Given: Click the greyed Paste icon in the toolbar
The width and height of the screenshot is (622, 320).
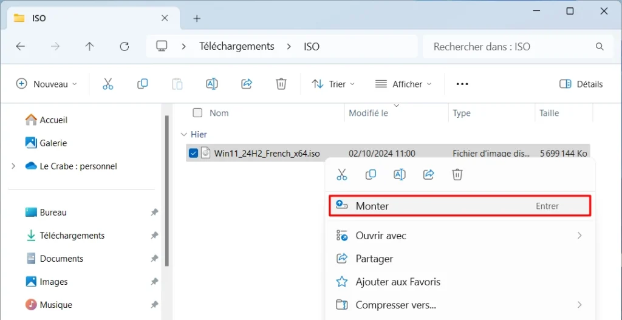Looking at the screenshot, I should [x=177, y=84].
